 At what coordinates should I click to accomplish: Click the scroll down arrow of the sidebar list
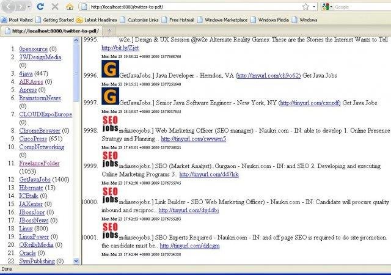point(76,261)
